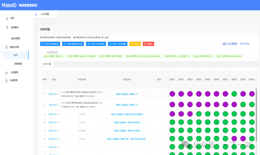The height and width of the screenshot is (155, 260).
Task: Open the 标ODM2-1 tray link
Action: (54, 147)
